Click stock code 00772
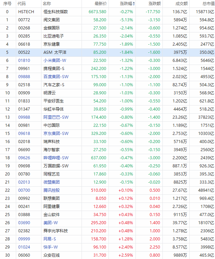The image size is (215, 259). click(24, 20)
